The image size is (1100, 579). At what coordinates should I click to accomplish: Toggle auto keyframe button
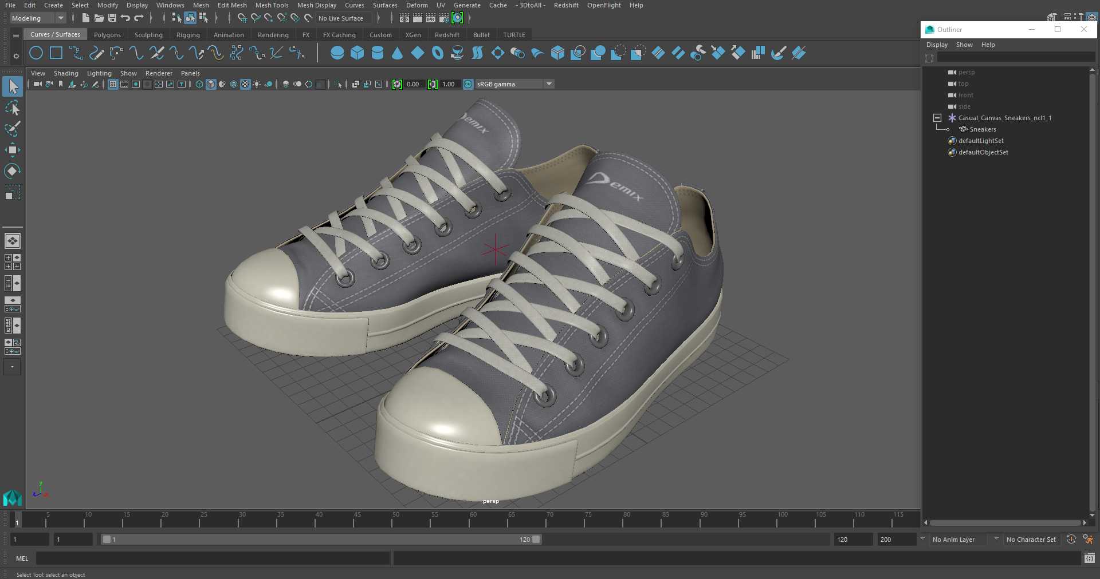1071,539
